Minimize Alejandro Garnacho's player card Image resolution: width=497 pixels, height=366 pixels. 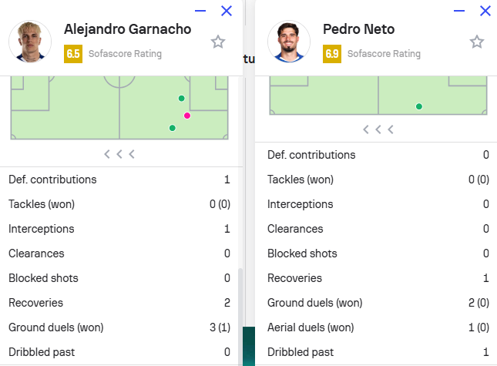coord(200,11)
